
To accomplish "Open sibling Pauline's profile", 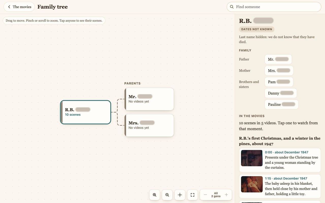I will pyautogui.click(x=281, y=104).
